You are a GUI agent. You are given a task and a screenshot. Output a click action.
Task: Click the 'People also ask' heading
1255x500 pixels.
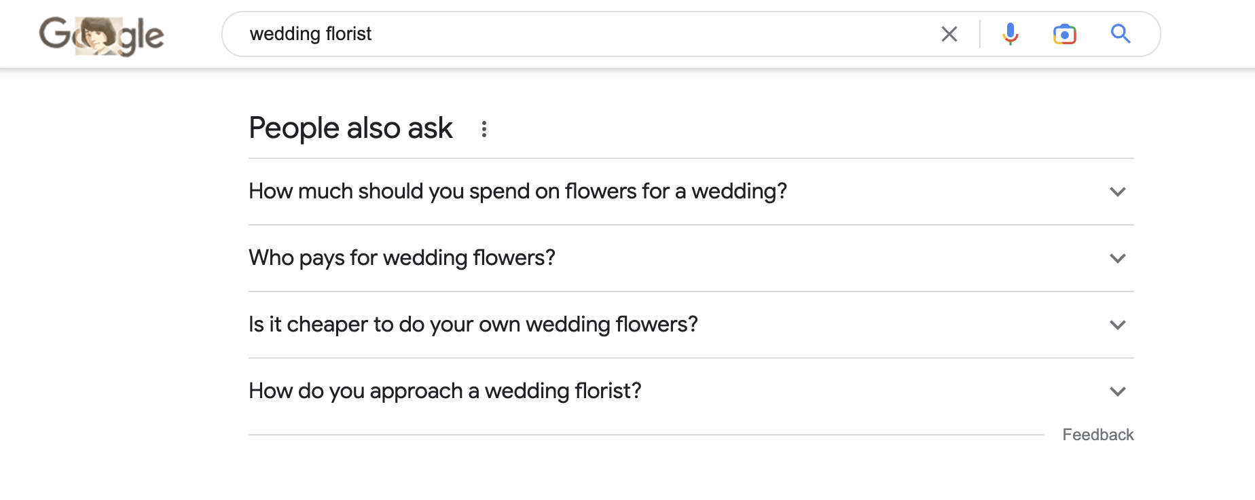[x=350, y=128]
